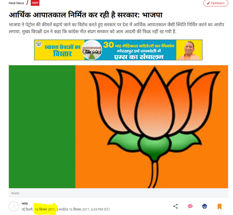Select the red भारत category tag
The height and width of the screenshot is (215, 233).
tap(35, 3)
